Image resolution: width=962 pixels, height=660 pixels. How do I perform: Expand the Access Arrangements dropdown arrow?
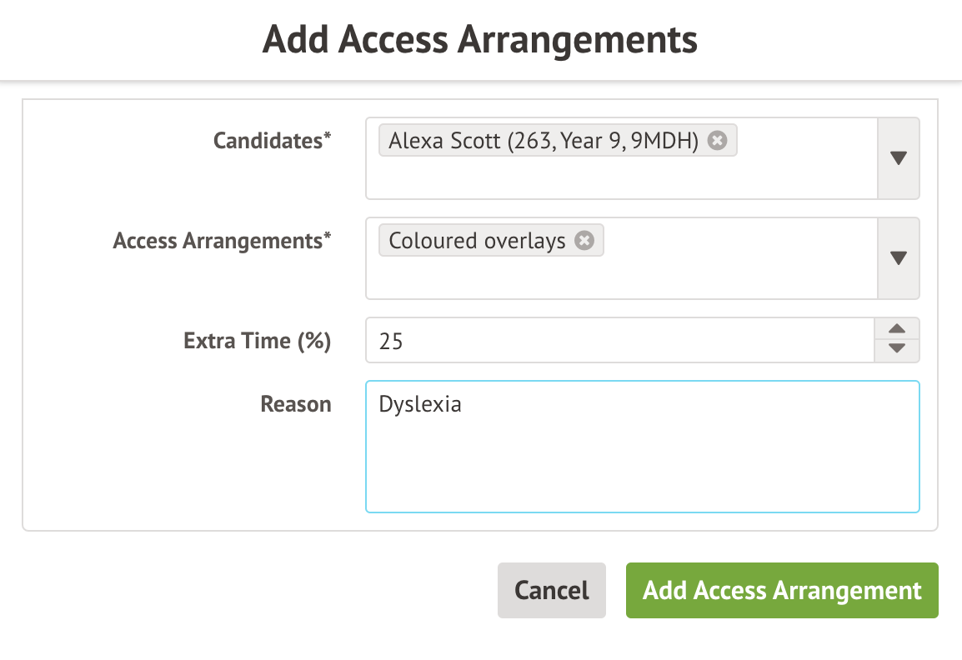click(x=898, y=258)
